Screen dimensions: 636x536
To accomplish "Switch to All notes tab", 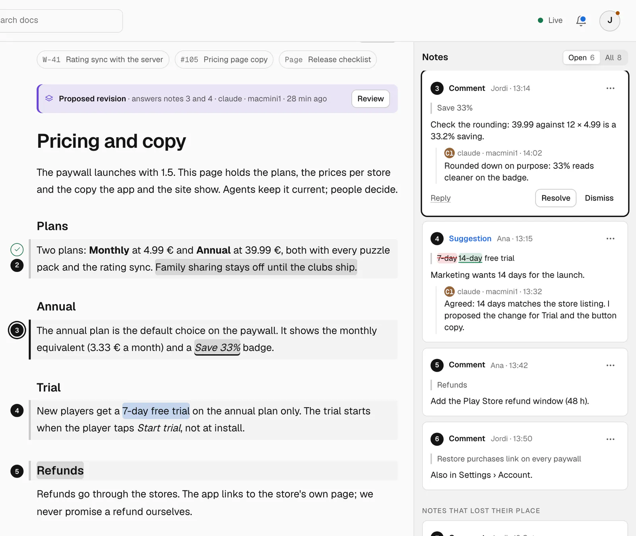I will point(613,58).
